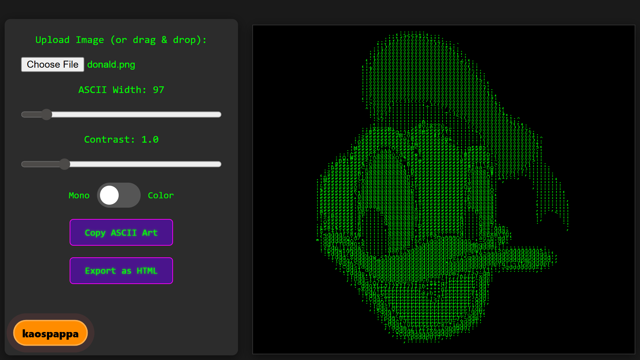Click the Choose File button
The image size is (640, 360).
(53, 64)
